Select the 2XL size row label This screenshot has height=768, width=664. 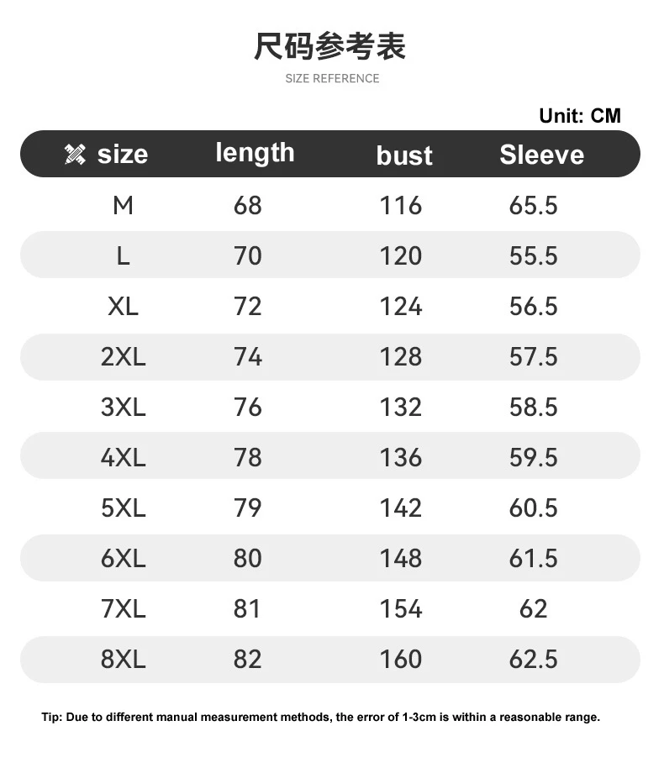(123, 356)
